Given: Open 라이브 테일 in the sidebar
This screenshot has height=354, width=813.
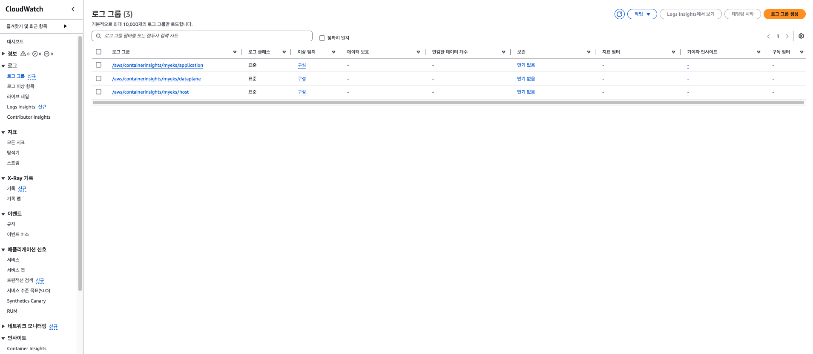Looking at the screenshot, I should pyautogui.click(x=18, y=97).
